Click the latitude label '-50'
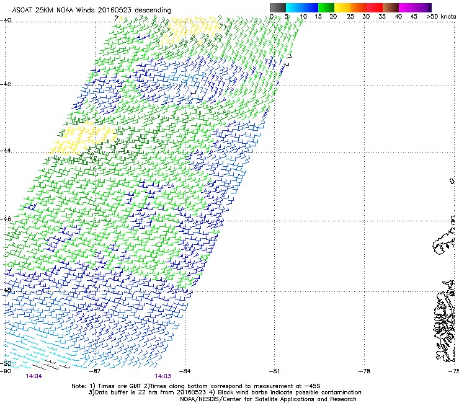Viewport: 459px width, 403px height. [x=6, y=363]
